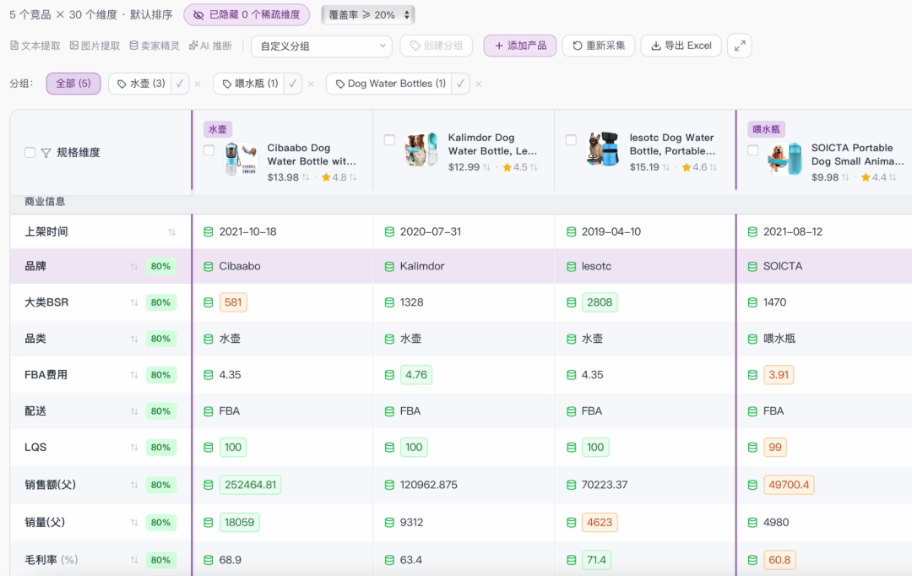Open the lesotc product thumbnail

(x=603, y=149)
